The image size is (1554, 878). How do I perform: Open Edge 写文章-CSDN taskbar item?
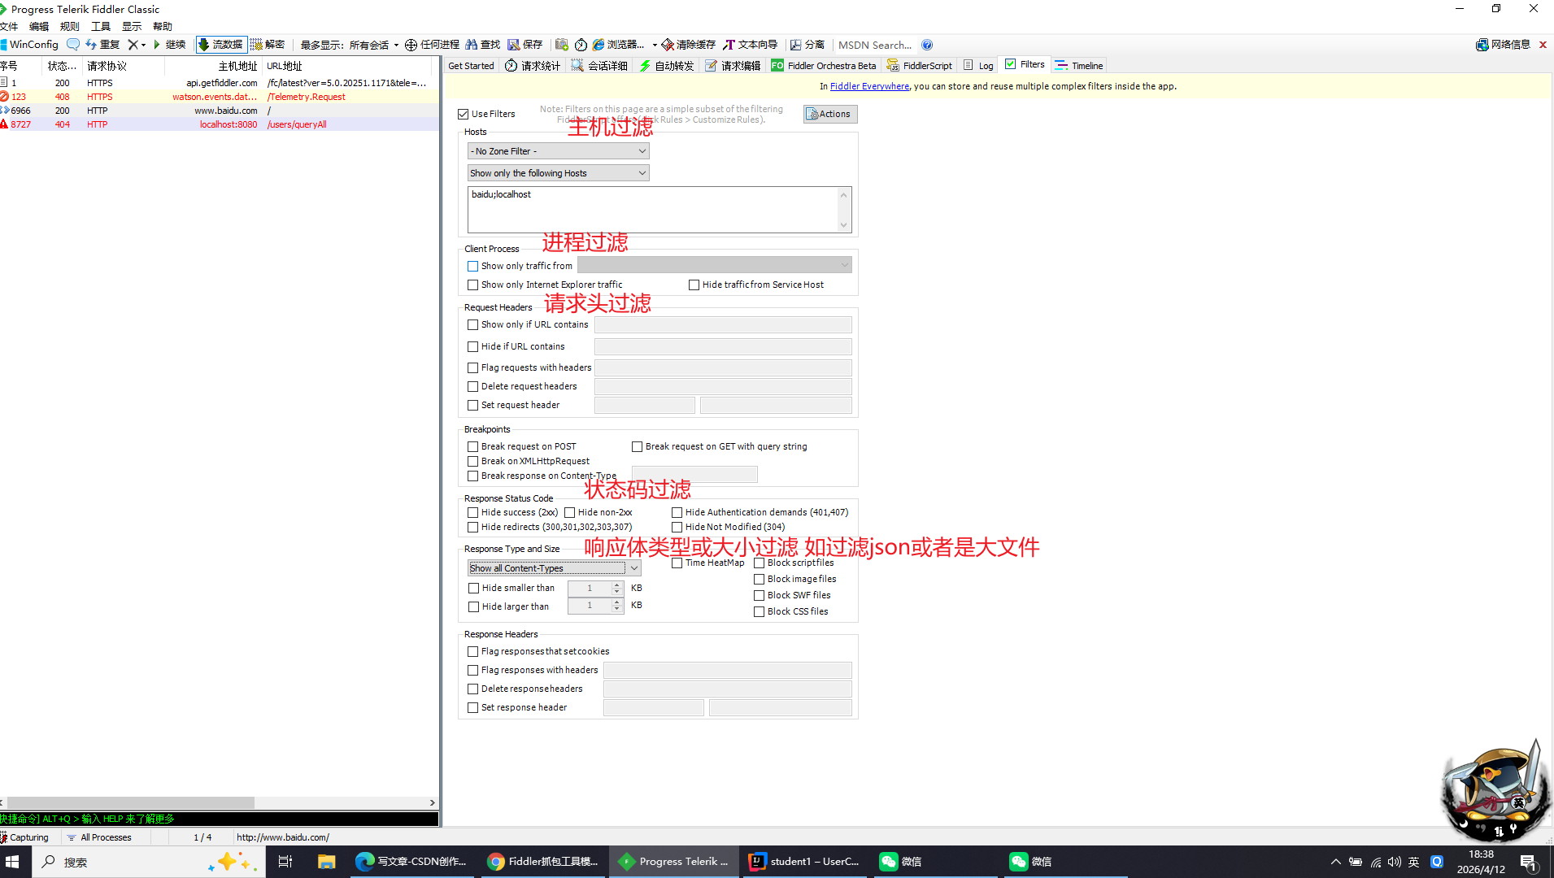[412, 862]
